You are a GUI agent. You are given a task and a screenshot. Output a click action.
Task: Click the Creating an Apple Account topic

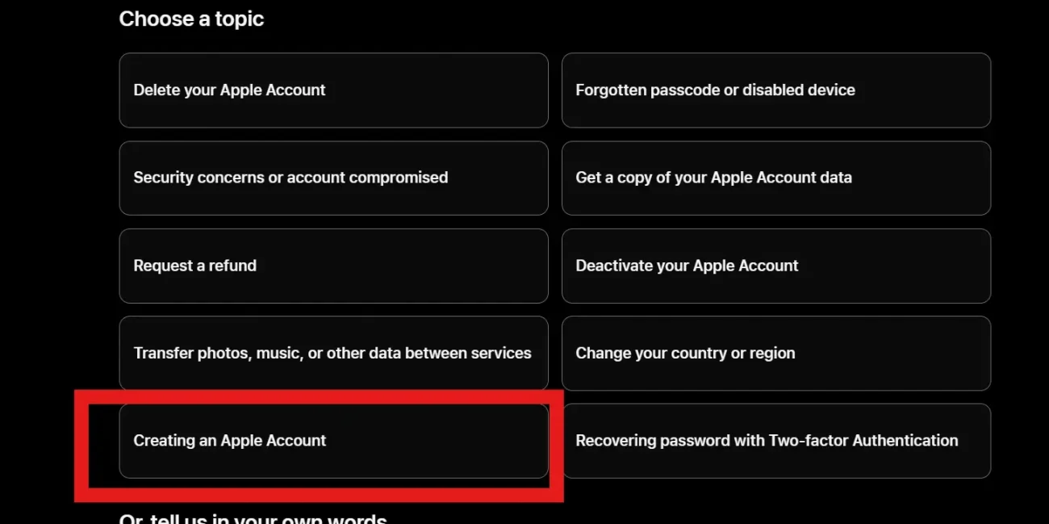click(x=333, y=441)
